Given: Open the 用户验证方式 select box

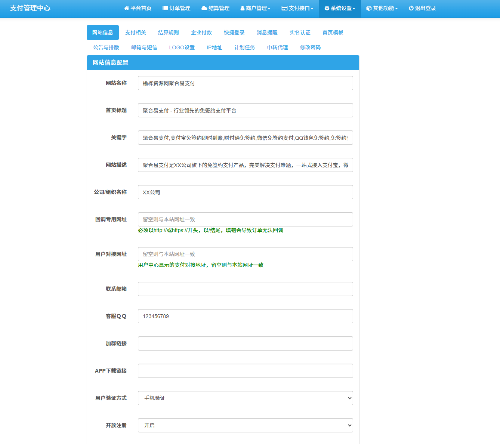Looking at the screenshot, I should click(246, 398).
